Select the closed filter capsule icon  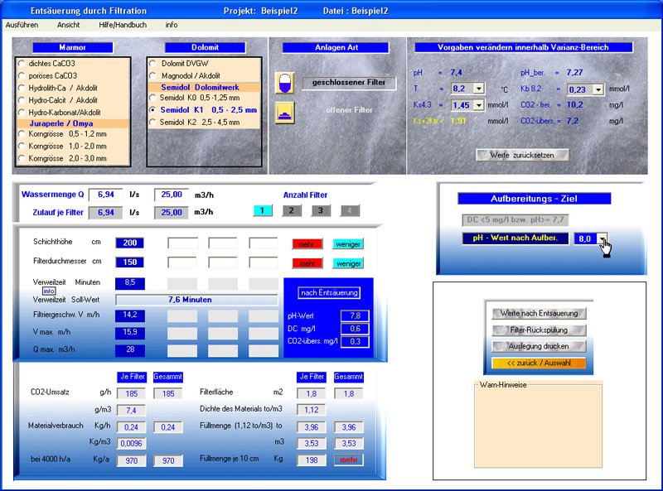(284, 83)
